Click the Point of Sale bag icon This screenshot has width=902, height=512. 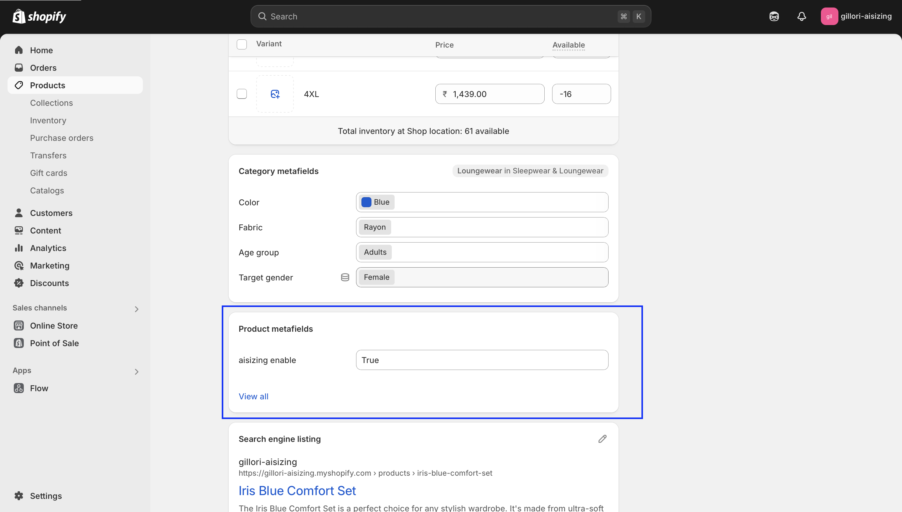(x=19, y=343)
